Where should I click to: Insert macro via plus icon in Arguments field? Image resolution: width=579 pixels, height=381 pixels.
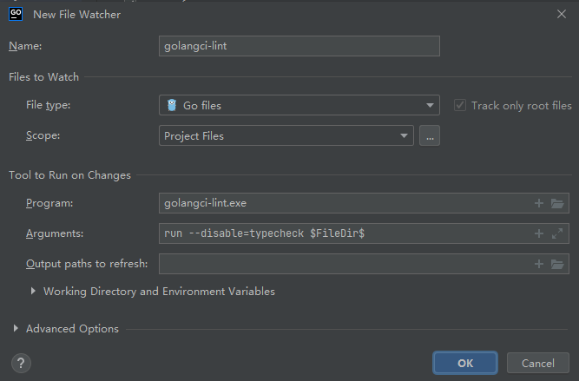click(539, 233)
